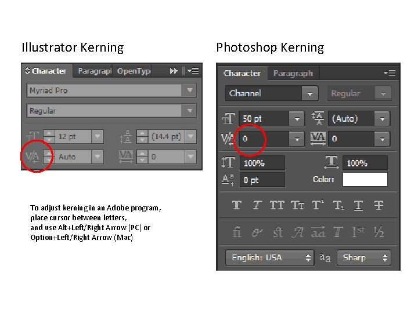Open the Myriad Pro font dropdown
This screenshot has height=313, width=418.
coord(189,90)
